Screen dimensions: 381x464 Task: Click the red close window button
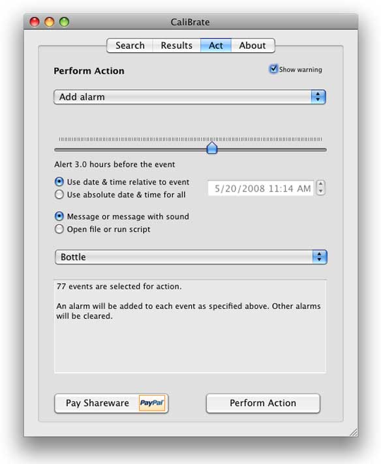tap(35, 22)
